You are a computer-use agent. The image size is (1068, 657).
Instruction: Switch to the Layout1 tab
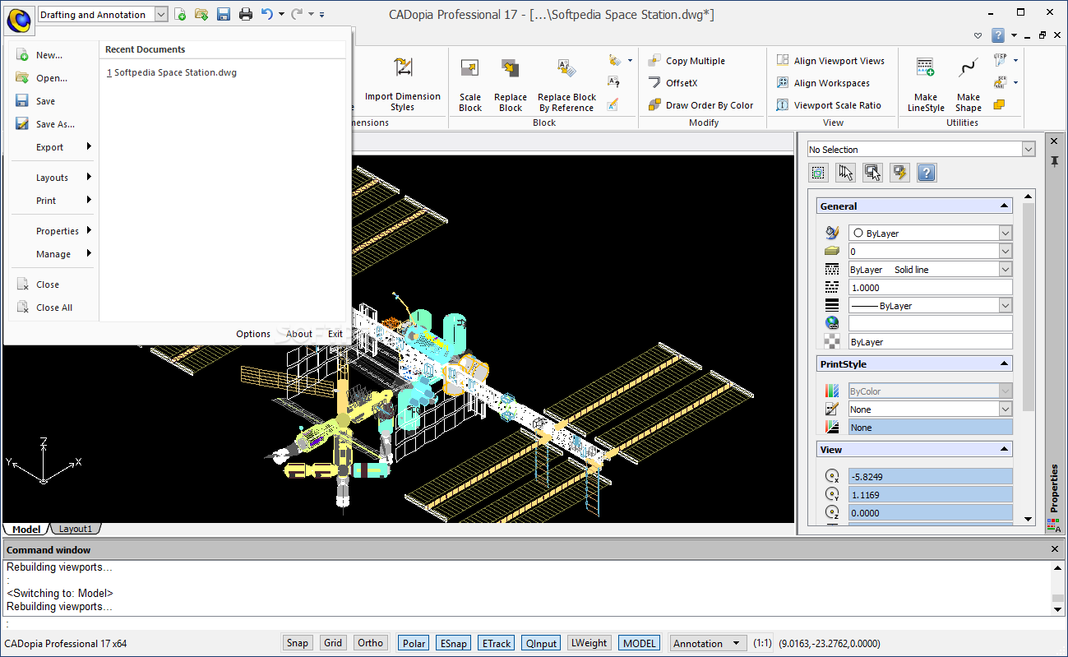pos(76,529)
